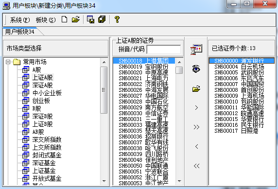Click the eye view icon
The height and width of the screenshot is (189, 278).
coord(196,69)
